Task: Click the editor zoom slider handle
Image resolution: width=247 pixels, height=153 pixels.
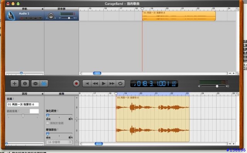Action: [x=7, y=143]
